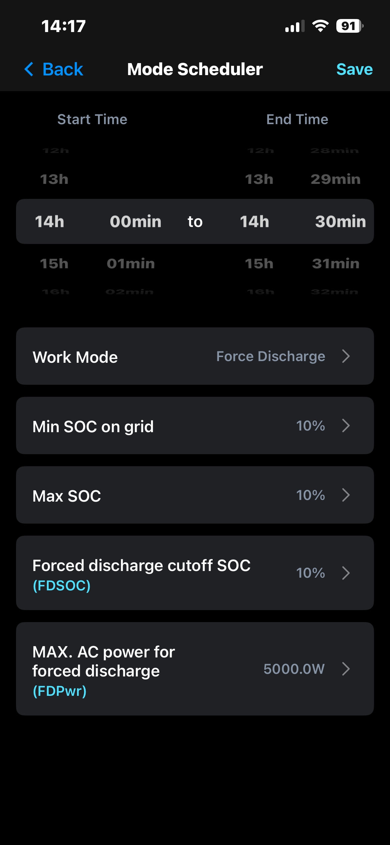Tap the Back chevron arrow icon

click(29, 69)
